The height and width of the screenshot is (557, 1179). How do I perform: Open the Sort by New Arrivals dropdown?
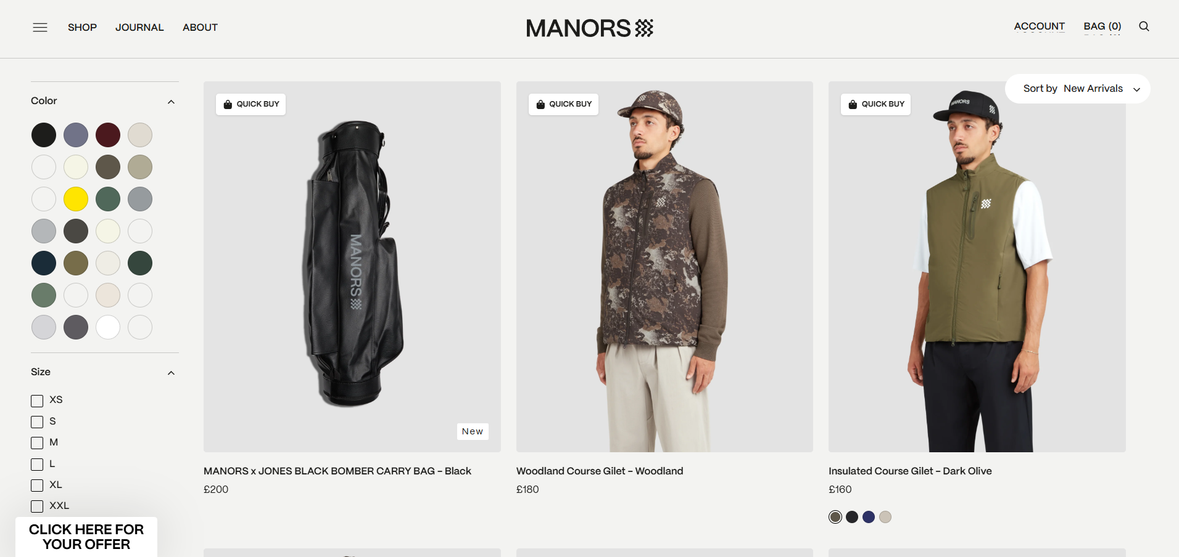[1077, 89]
